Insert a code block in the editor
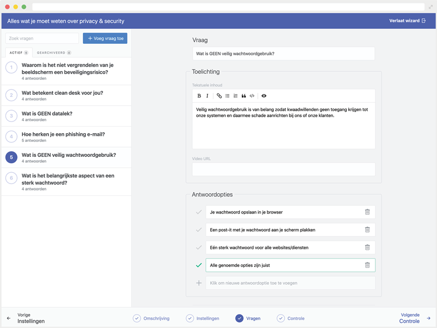 [252, 96]
